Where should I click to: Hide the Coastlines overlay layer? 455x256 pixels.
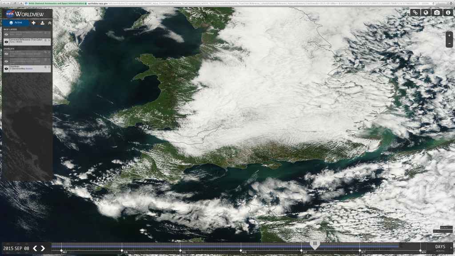pos(6,69)
